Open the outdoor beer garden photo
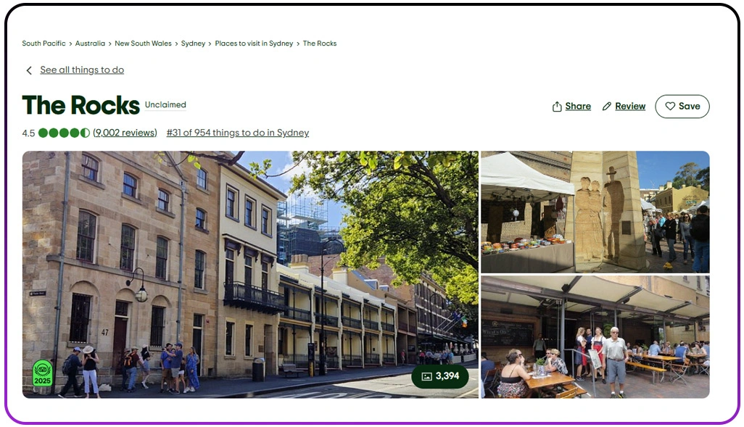The image size is (744, 427). click(x=595, y=337)
